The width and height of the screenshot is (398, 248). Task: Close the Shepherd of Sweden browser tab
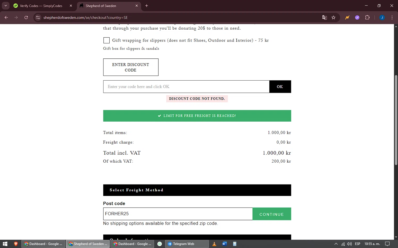(x=137, y=6)
